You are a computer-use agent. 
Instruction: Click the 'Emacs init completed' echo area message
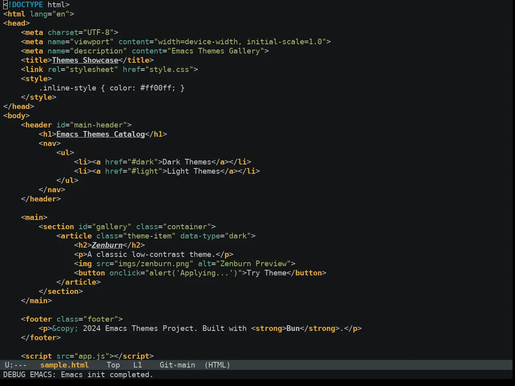(107, 375)
